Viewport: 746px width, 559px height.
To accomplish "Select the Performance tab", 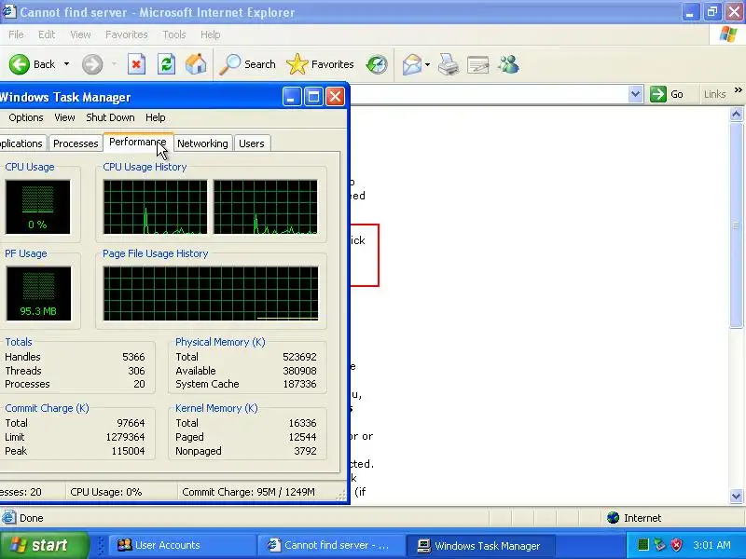I will (x=137, y=143).
